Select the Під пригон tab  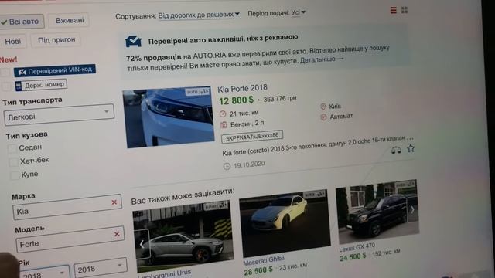(x=56, y=40)
